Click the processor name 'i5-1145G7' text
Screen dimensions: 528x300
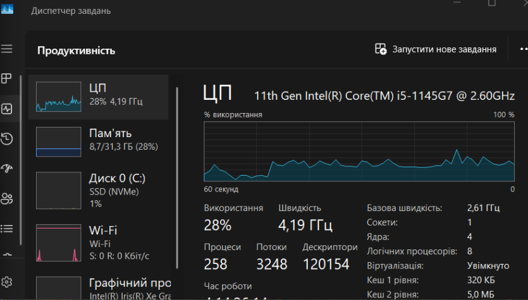coord(425,96)
